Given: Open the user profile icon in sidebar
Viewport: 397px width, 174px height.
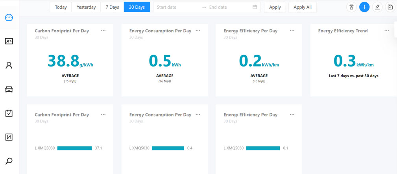Looking at the screenshot, I should [9, 65].
